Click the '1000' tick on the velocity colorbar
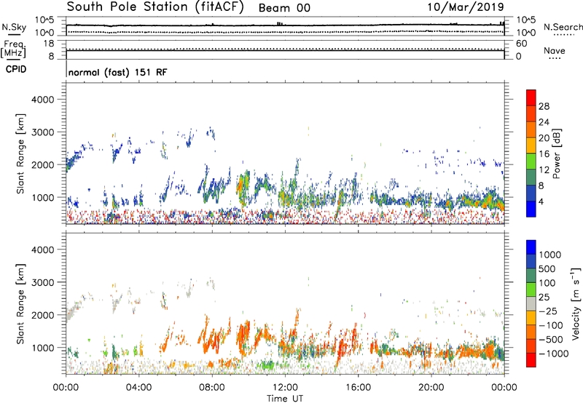Screen dimensions: 583x403 550,255
